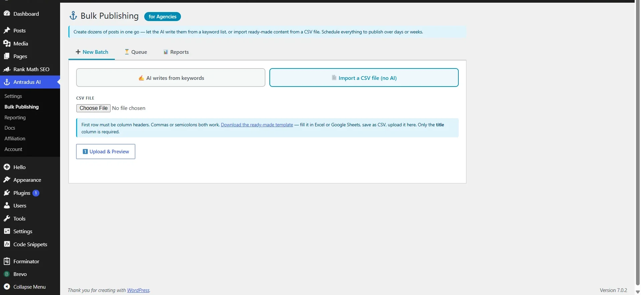This screenshot has height=295, width=641.
Task: Open Docs submenu item
Action: 10,128
